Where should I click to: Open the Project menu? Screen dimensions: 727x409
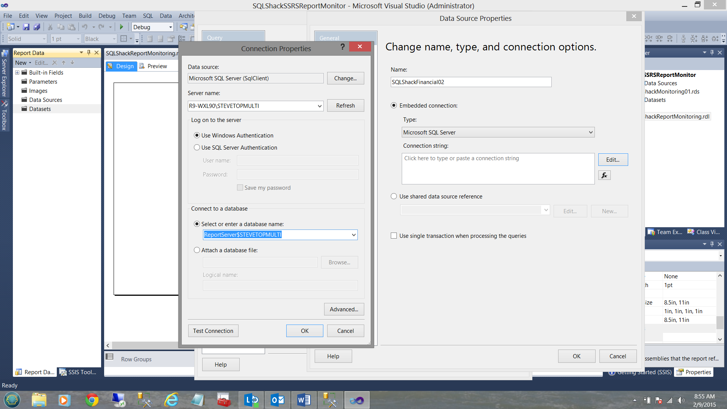(x=63, y=16)
